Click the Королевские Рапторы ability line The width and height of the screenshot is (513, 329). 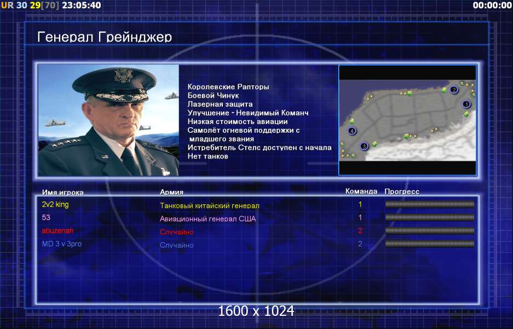pyautogui.click(x=228, y=87)
